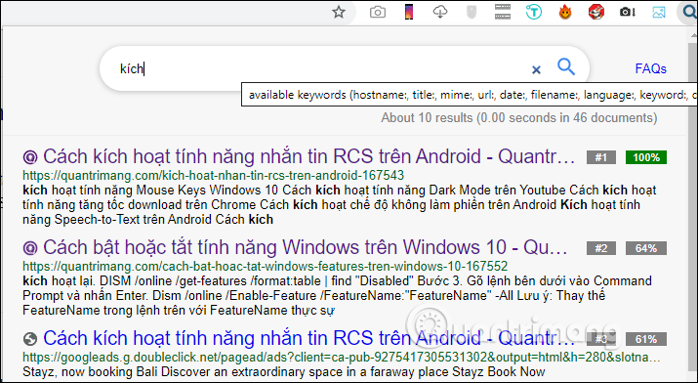
Task: Open the FAQs link
Action: [650, 68]
